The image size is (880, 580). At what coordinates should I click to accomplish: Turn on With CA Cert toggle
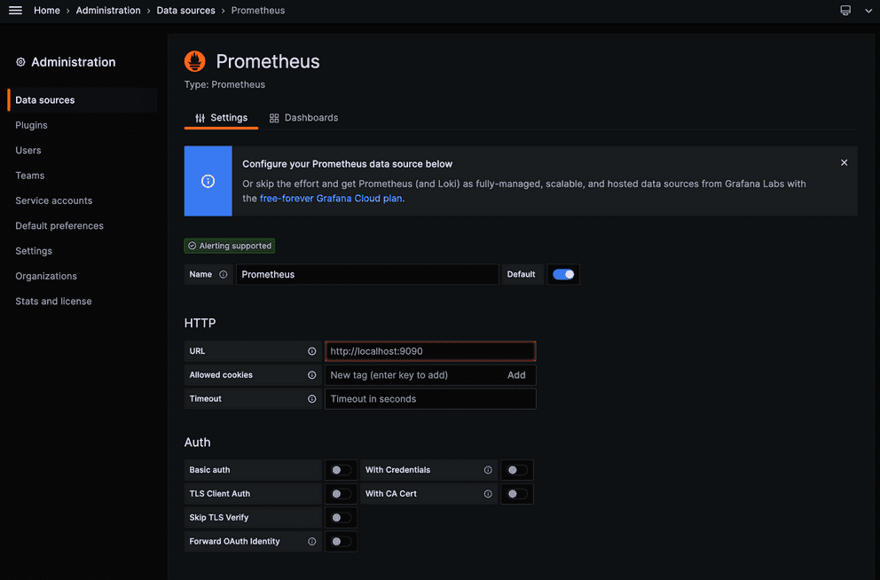(517, 494)
